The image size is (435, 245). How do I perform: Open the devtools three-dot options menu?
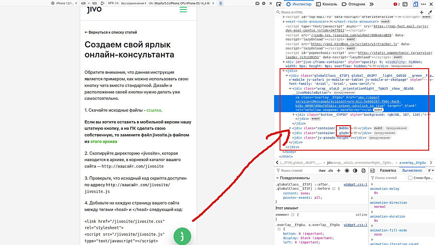(x=423, y=4)
